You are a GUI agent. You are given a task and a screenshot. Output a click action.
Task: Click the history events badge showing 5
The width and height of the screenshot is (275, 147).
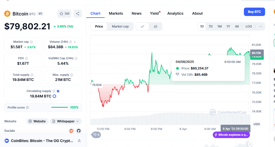[96, 135]
